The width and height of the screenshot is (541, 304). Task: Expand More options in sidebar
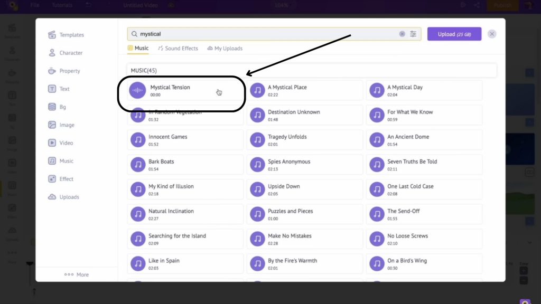click(x=77, y=274)
